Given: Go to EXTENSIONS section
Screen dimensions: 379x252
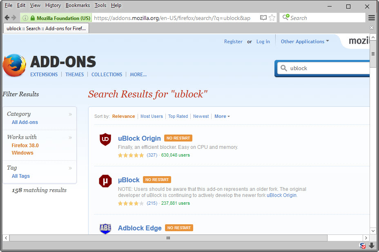Looking at the screenshot, I should (44, 75).
